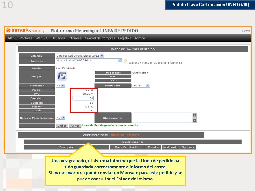The height and width of the screenshot is (191, 255).
Task: Click the Microsoft Word product image
Action: coord(62,76)
